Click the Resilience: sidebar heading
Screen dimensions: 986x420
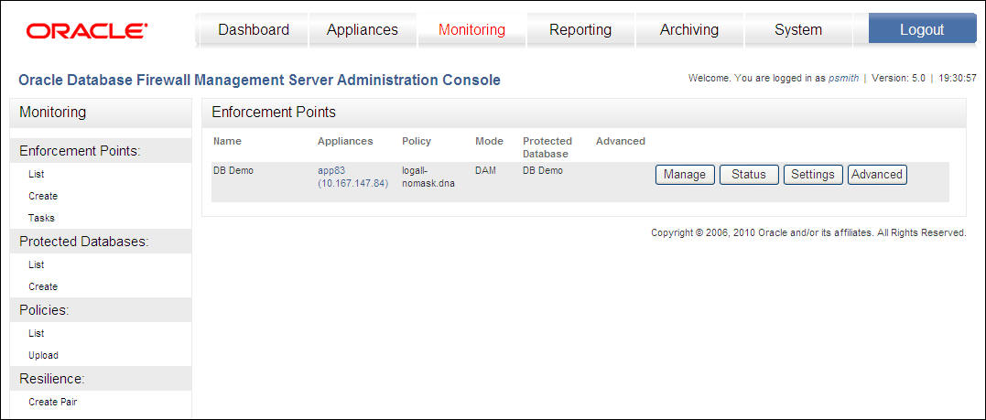click(52, 379)
